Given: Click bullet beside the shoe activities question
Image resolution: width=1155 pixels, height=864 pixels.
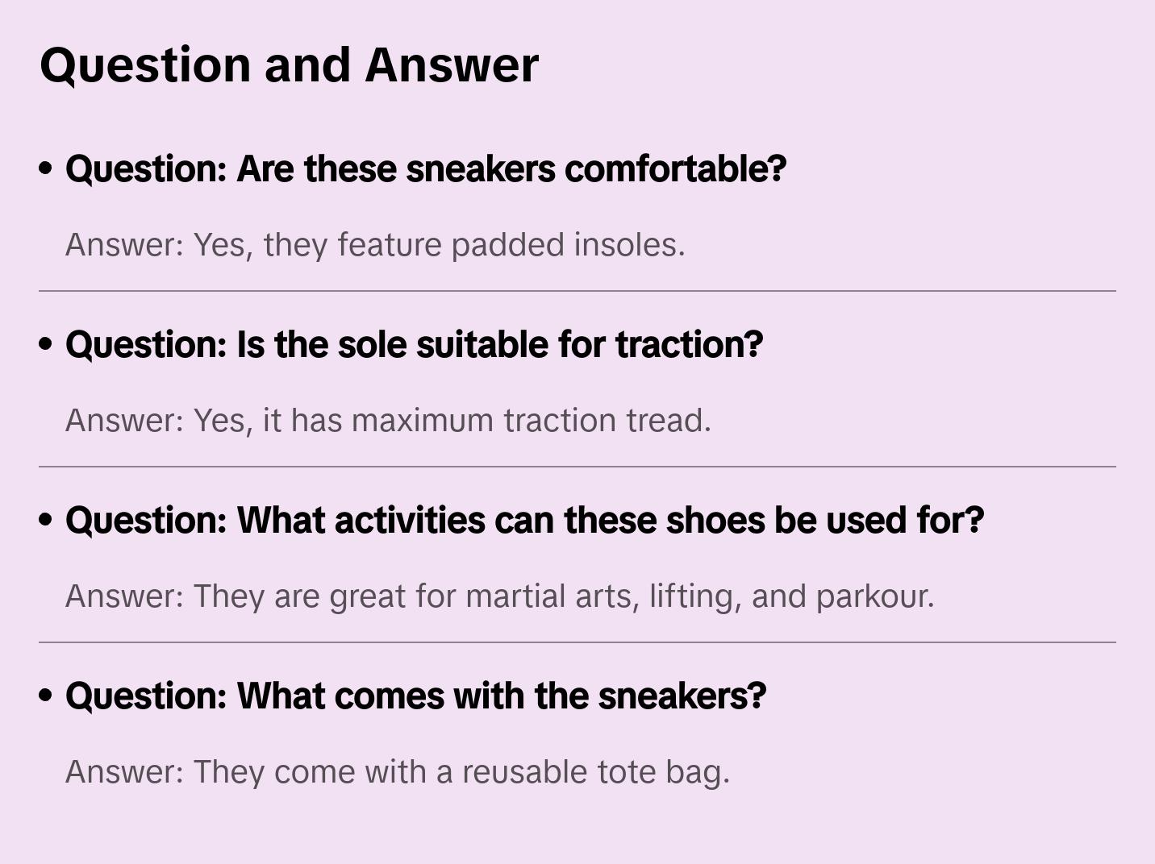Looking at the screenshot, I should (x=46, y=521).
